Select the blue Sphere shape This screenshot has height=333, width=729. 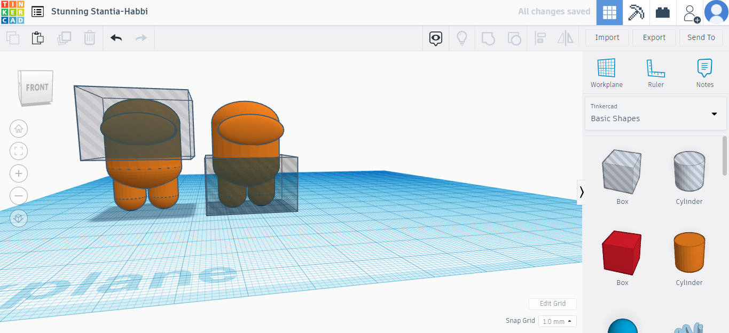(x=623, y=326)
